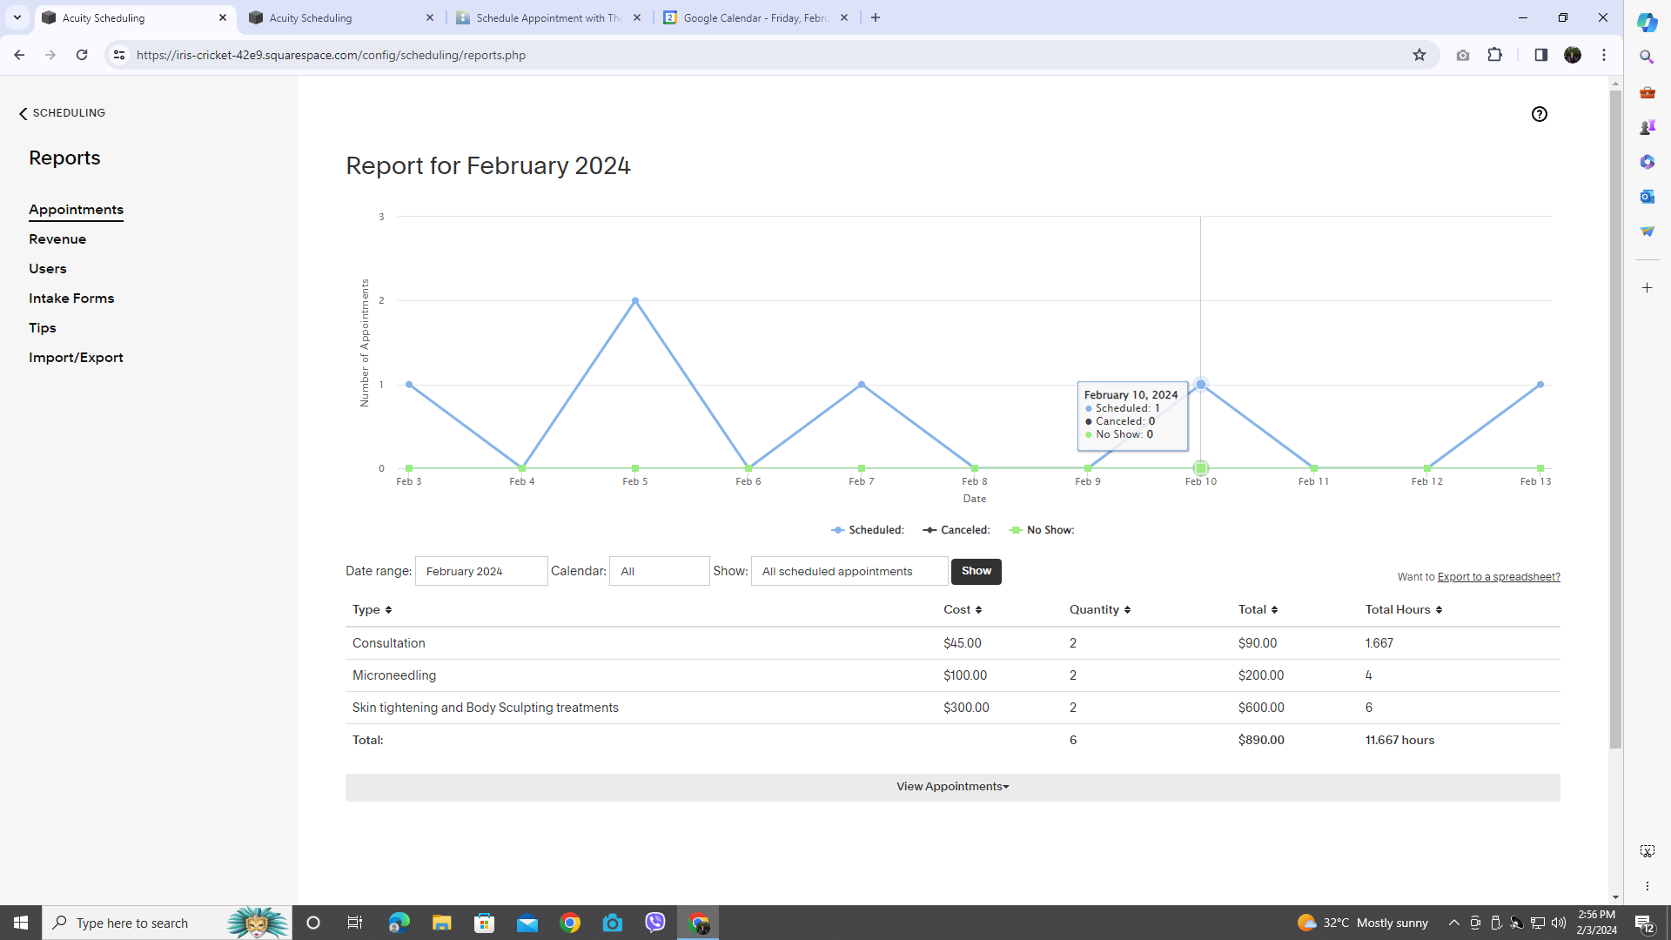Click the Export to a spreadsheet link
This screenshot has width=1671, height=940.
tap(1498, 577)
